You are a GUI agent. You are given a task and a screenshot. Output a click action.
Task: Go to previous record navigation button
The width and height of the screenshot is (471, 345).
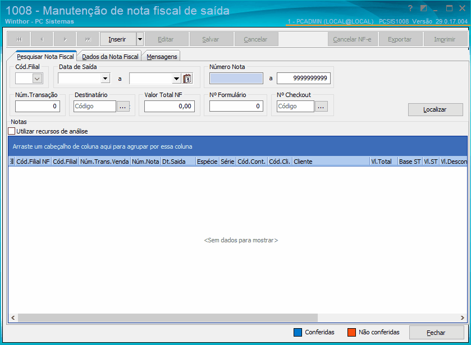[x=42, y=39]
